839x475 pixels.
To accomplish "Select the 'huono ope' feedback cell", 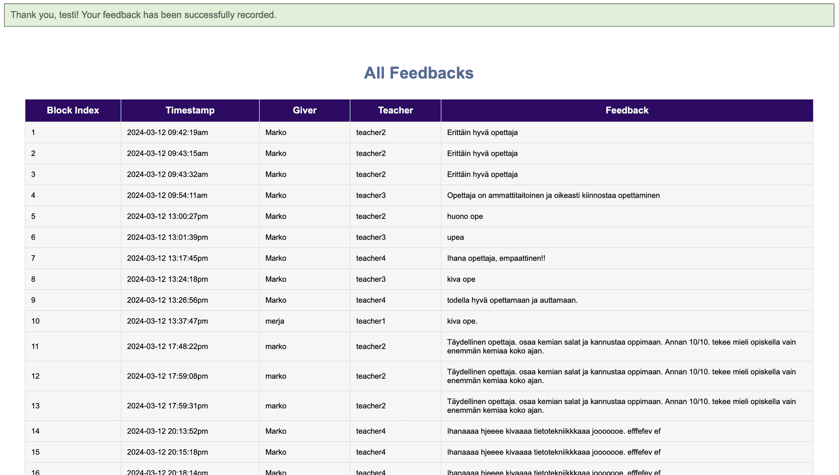I will (x=465, y=216).
